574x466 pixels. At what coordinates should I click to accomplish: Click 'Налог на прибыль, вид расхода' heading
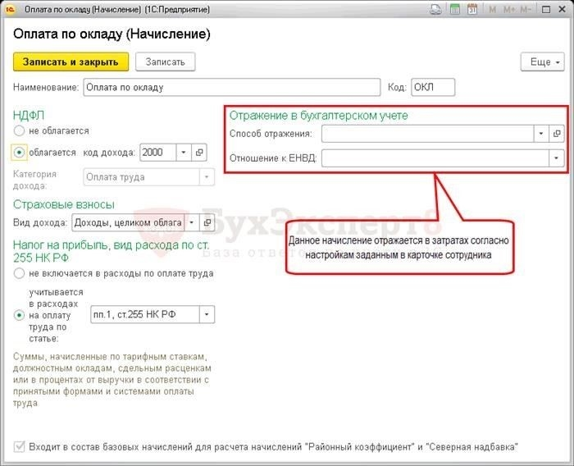111,251
